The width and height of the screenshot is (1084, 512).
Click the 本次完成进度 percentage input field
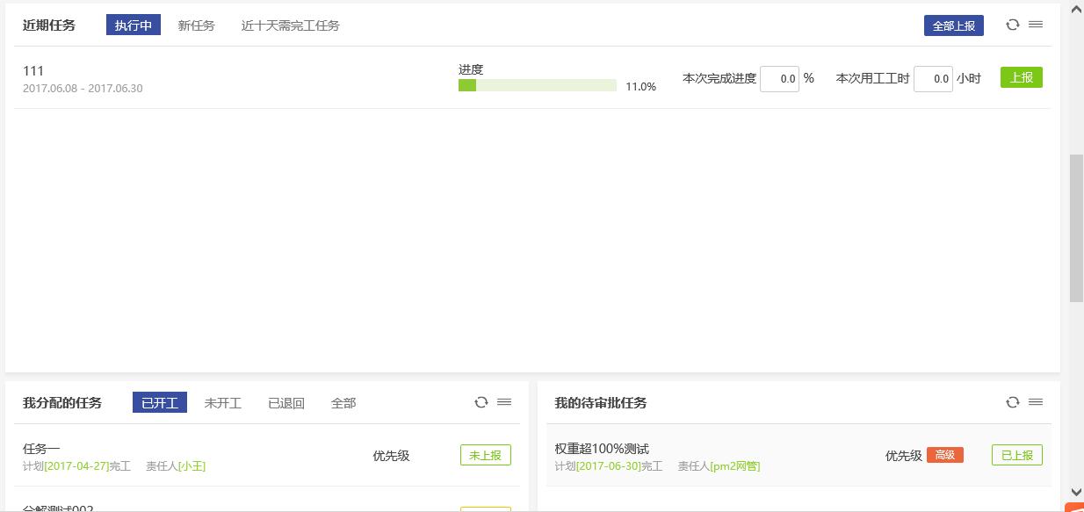point(779,79)
